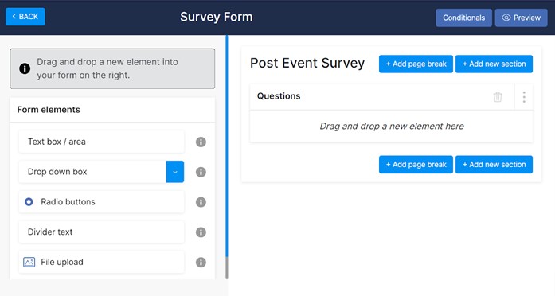Screen dimensions: 555x296
Task: Delete the Questions section with trash icon
Action: 498,96
